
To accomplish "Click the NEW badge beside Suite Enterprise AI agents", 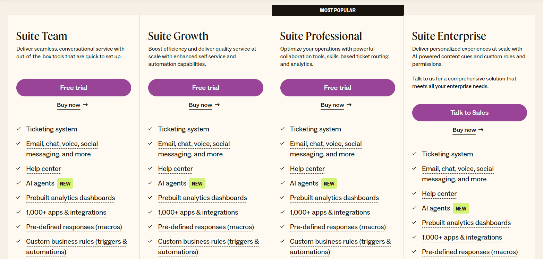I will pos(461,208).
